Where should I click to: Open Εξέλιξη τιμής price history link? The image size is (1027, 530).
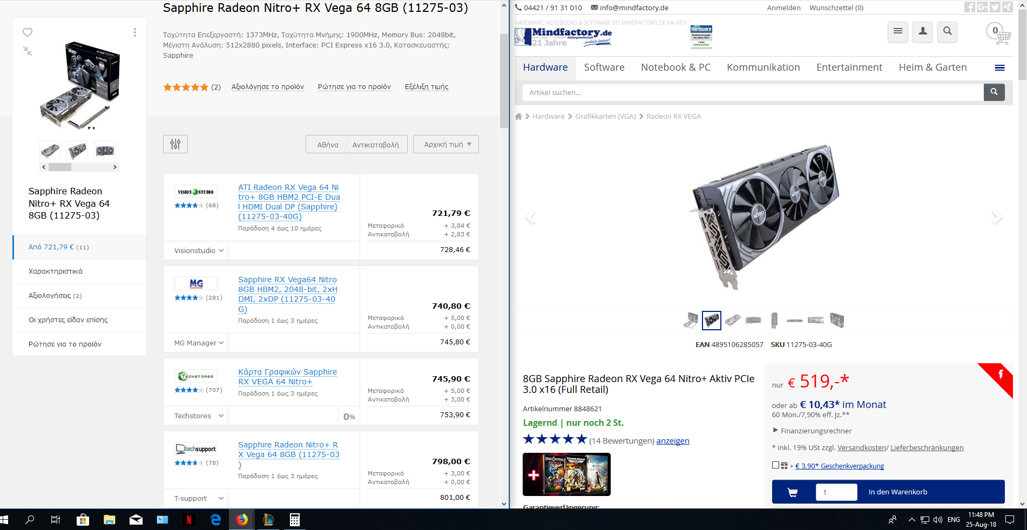[x=427, y=87]
